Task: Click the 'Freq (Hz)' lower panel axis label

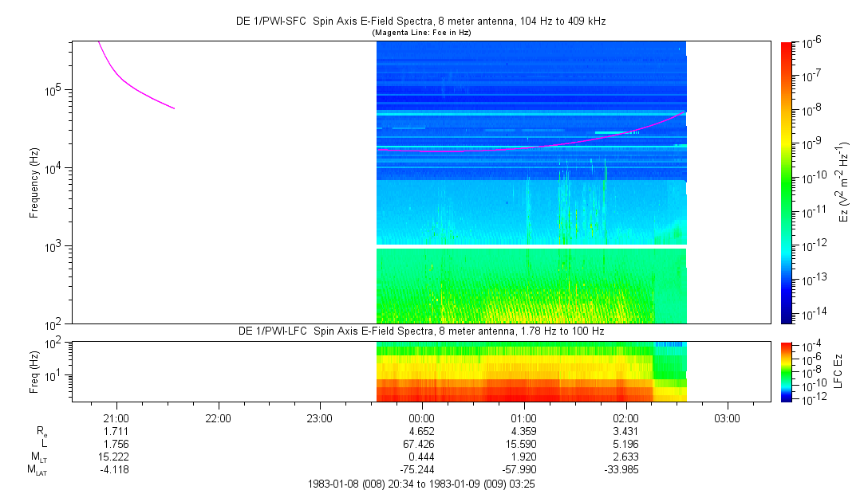Action: (x=34, y=370)
